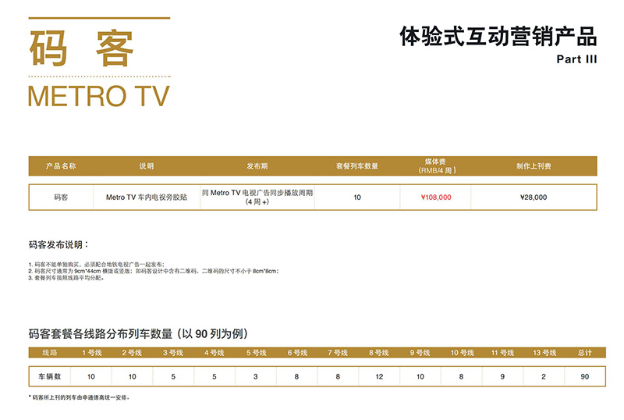Viewport: 624px width, 420px height.
Task: Click the value 8 under 6号线
Action: [x=296, y=376]
